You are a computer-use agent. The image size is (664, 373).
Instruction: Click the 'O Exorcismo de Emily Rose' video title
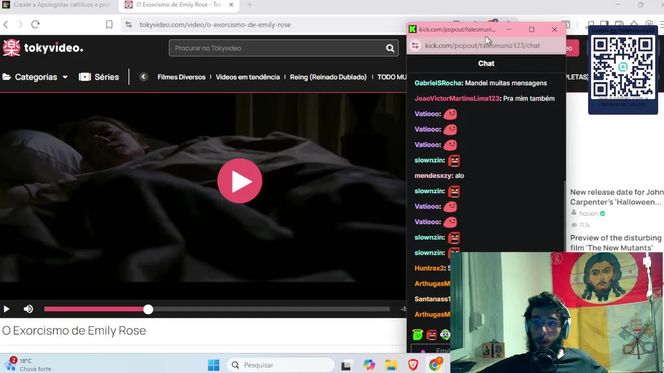tap(74, 331)
